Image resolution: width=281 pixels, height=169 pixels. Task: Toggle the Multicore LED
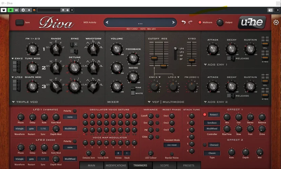200,23
